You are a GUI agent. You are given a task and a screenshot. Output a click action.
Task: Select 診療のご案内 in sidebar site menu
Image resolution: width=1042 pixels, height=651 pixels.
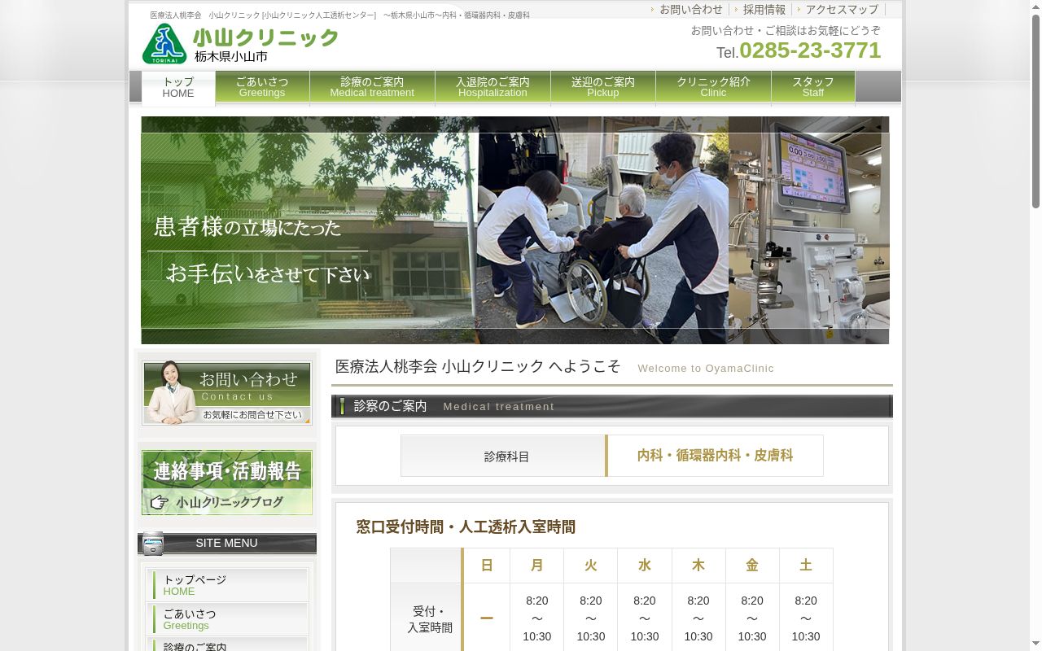227,644
